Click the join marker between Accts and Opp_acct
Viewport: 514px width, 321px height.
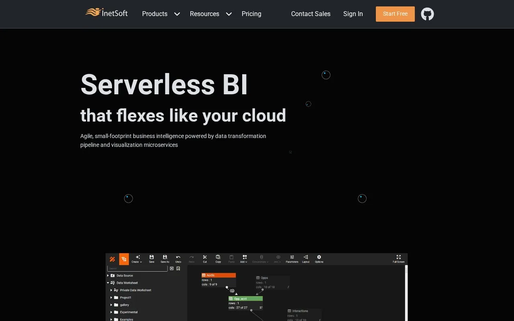point(232,291)
